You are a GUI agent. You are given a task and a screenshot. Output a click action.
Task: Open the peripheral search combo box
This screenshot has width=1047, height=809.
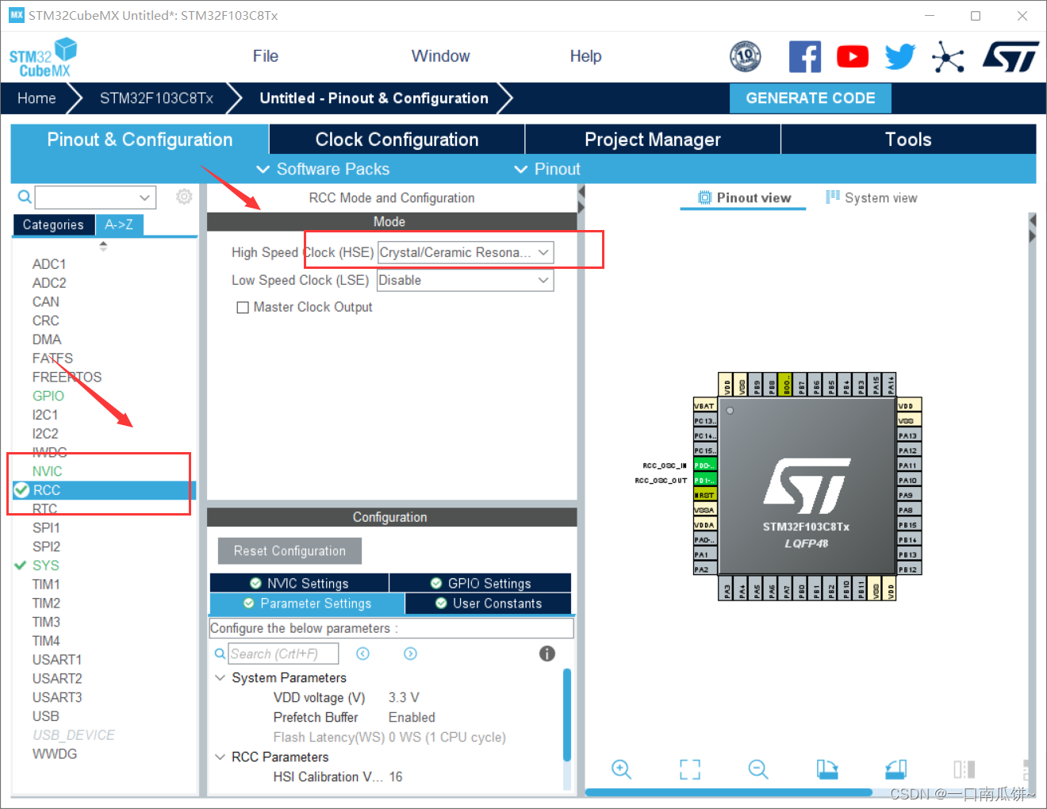(x=95, y=197)
